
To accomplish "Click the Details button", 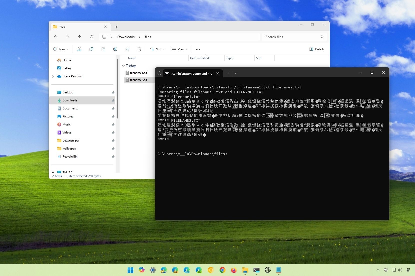I will (316, 49).
